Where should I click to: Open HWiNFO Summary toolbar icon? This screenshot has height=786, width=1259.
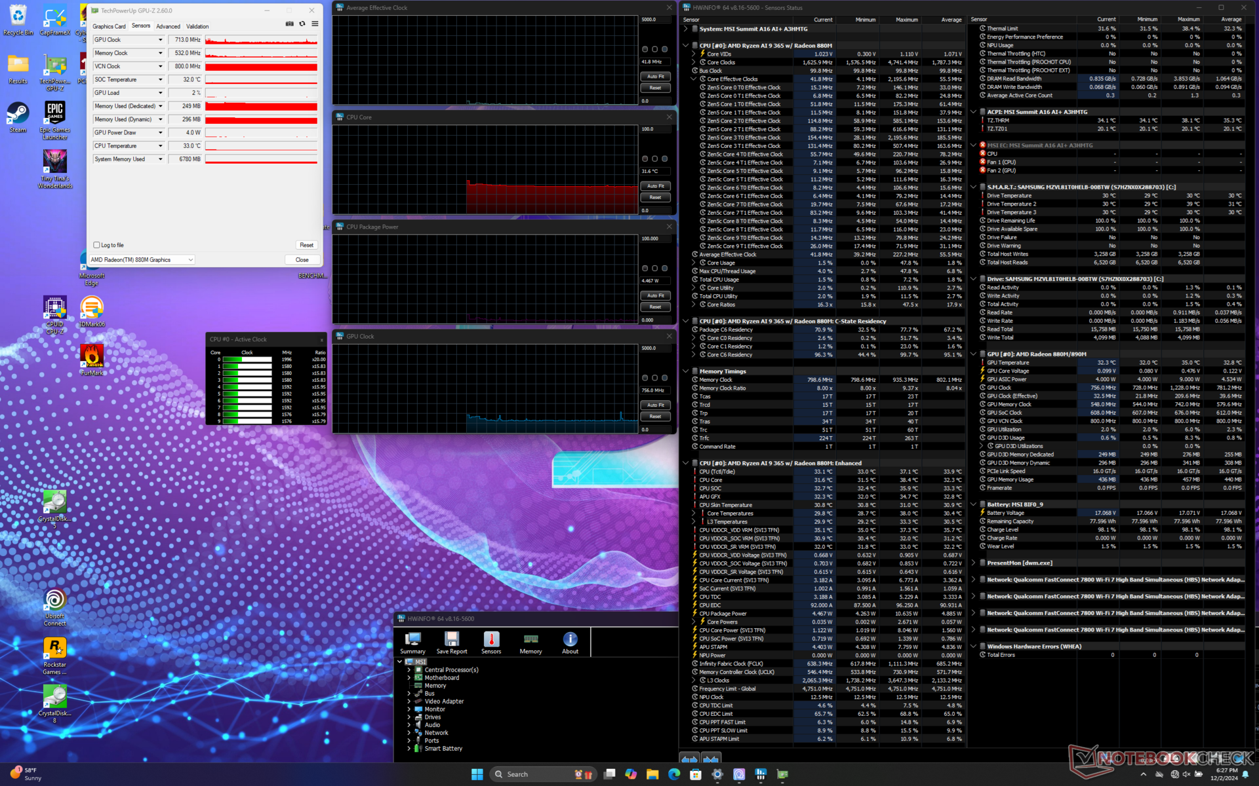click(x=412, y=643)
